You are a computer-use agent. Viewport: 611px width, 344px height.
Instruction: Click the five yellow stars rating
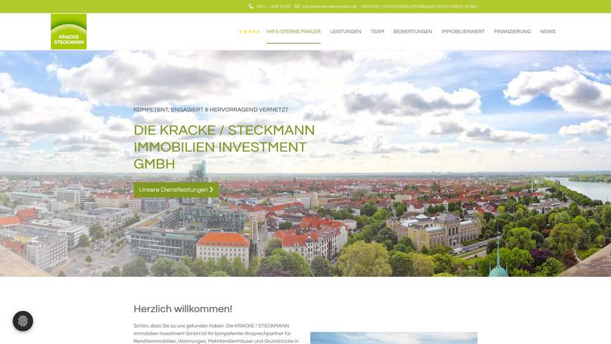(249, 32)
